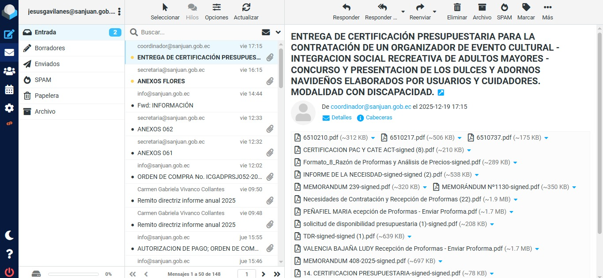Click the Cabeceras link
This screenshot has height=278, width=603.
[x=379, y=118]
